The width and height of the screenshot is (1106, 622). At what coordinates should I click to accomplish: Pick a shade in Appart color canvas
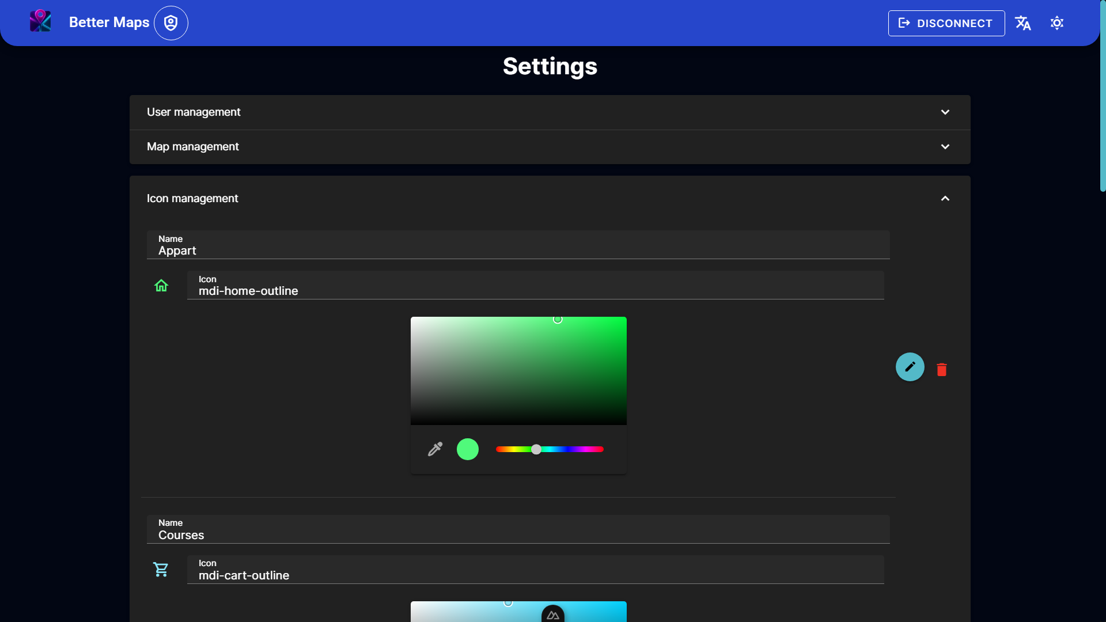(x=518, y=371)
